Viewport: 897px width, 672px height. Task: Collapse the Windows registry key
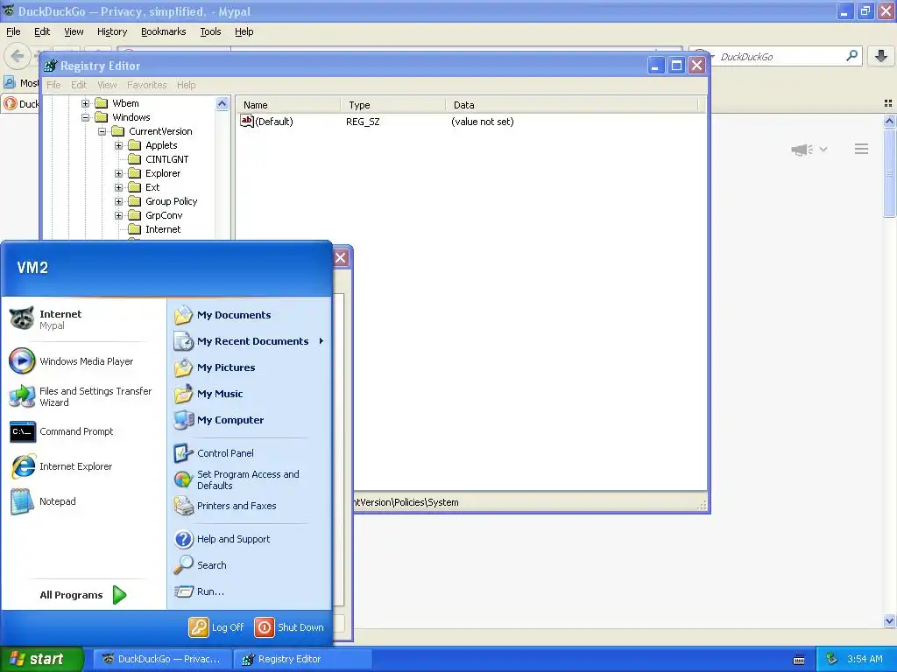pos(85,117)
